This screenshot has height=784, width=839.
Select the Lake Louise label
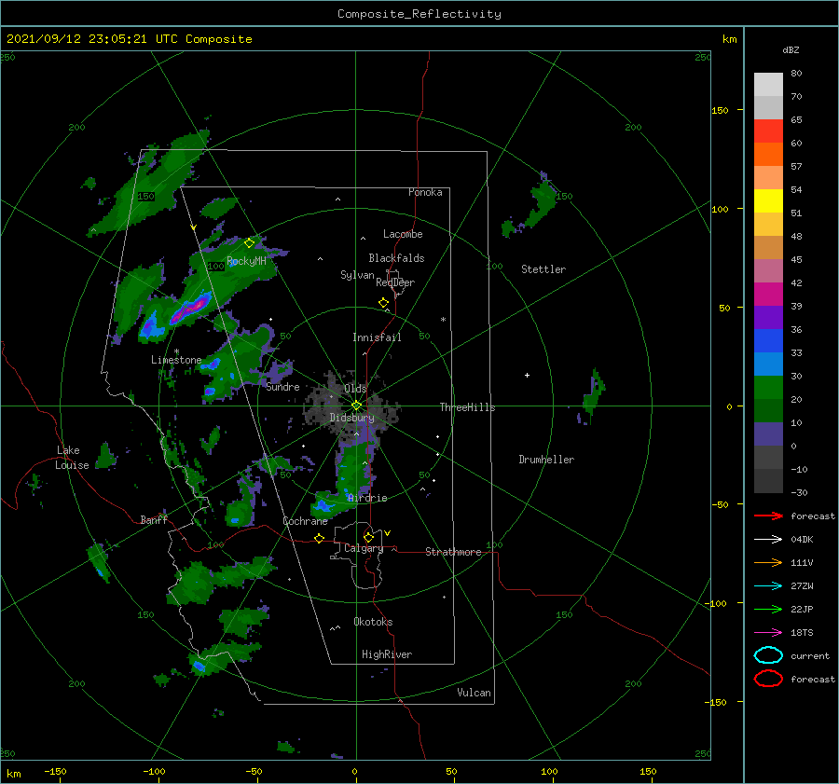pyautogui.click(x=72, y=458)
